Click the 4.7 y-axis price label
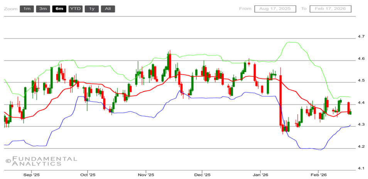 coord(361,36)
